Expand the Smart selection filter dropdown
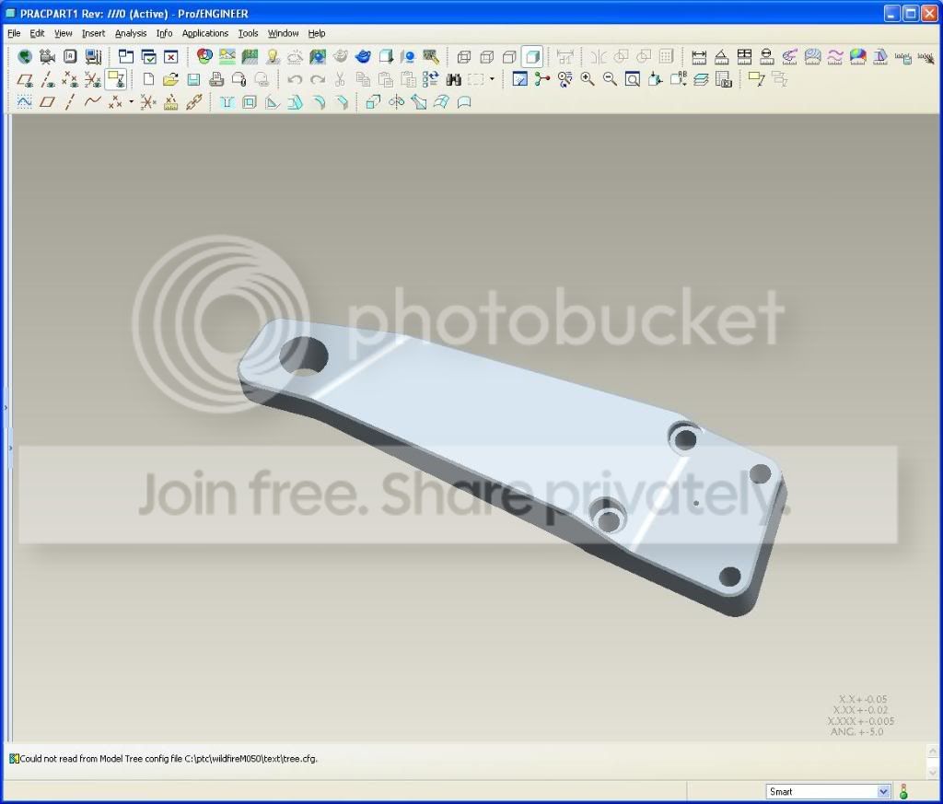Screen dimensions: 943x804 (883, 792)
